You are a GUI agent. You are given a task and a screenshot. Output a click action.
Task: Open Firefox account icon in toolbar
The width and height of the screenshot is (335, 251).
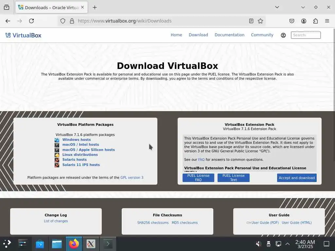304,21
